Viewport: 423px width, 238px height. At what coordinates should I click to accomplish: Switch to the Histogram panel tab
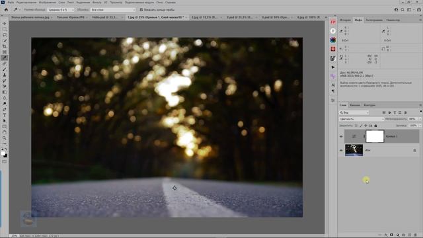point(374,20)
